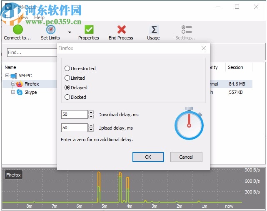
Task: Minimize the NetMaster window
Action: [x=218, y=7]
